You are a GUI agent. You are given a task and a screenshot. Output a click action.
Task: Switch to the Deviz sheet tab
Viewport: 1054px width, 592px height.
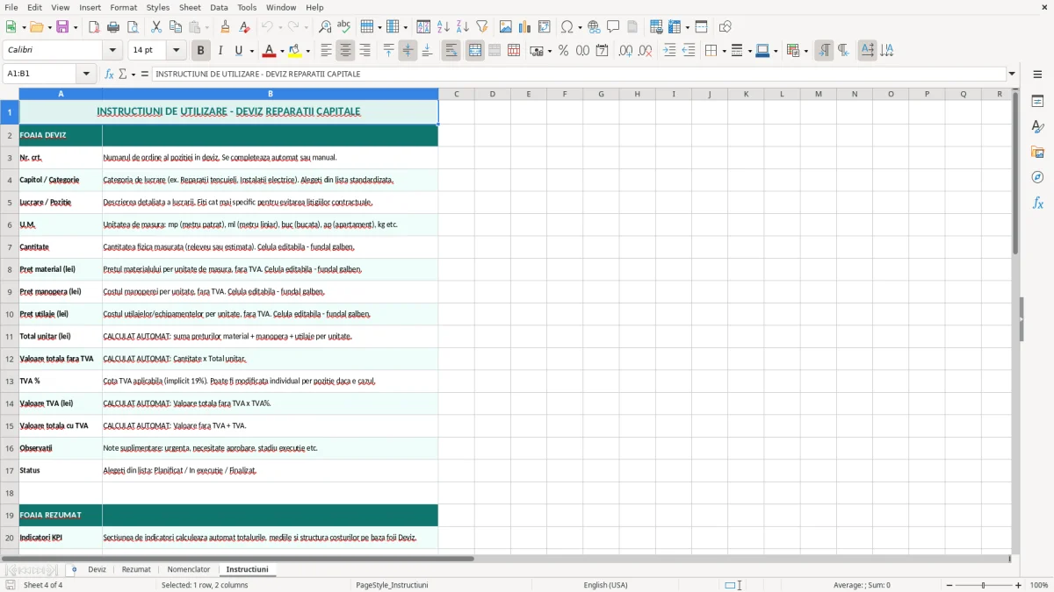(x=97, y=569)
